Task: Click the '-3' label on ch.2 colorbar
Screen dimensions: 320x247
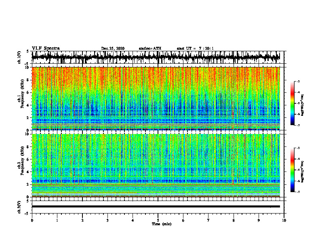Action: click(298, 148)
